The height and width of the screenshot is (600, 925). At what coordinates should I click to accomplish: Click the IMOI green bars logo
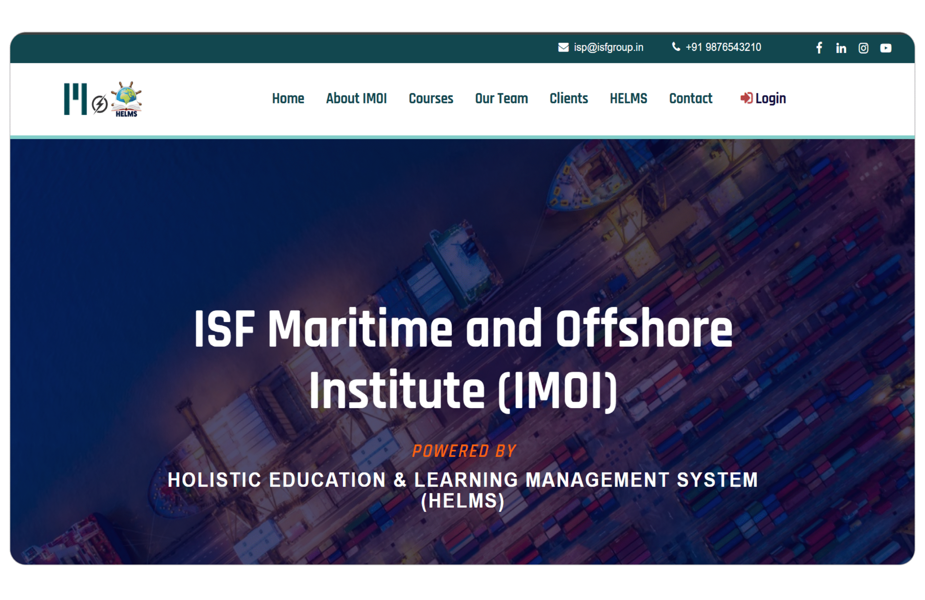(x=75, y=99)
